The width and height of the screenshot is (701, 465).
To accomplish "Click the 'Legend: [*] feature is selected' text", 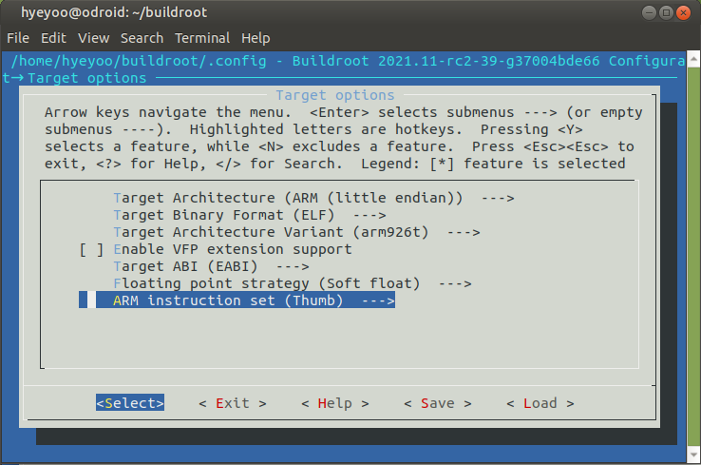I will [x=493, y=164].
